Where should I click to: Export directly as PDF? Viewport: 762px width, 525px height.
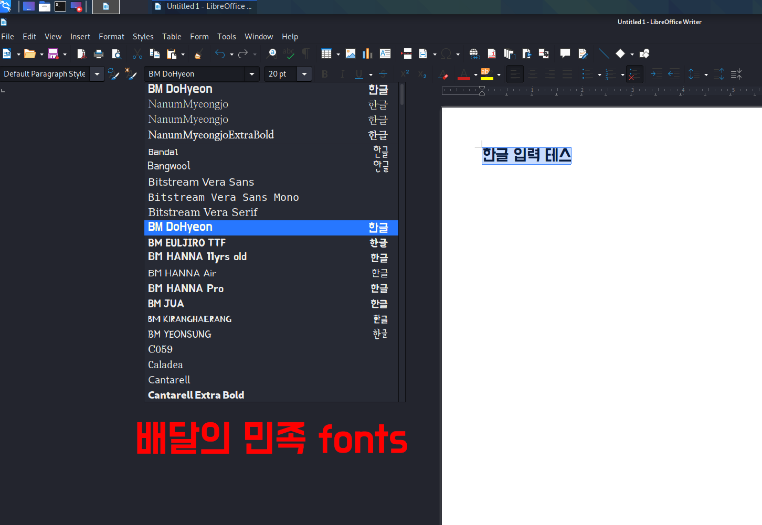coord(81,53)
